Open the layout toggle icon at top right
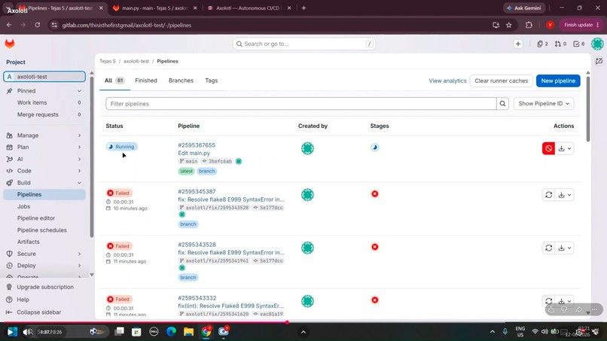Image resolution: width=607 pixels, height=341 pixels. point(599,61)
